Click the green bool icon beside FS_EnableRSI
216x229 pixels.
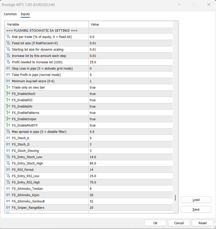tap(8, 100)
